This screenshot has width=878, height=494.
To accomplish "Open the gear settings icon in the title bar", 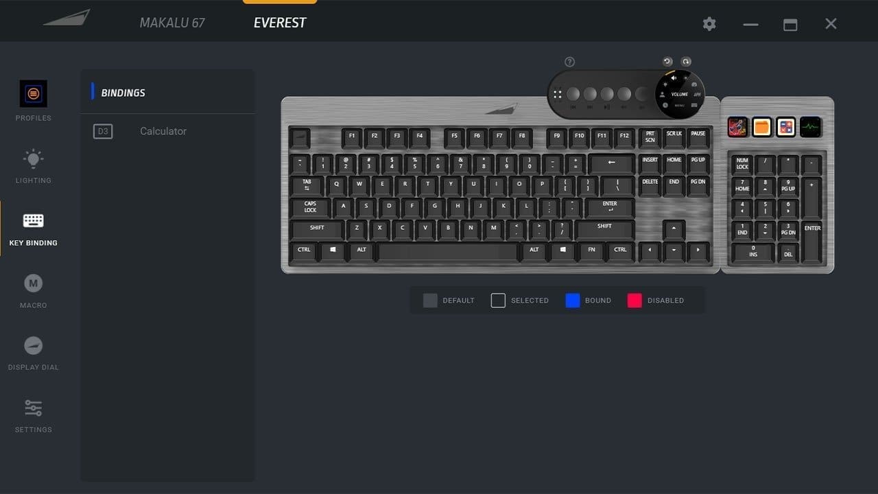I will [x=709, y=24].
